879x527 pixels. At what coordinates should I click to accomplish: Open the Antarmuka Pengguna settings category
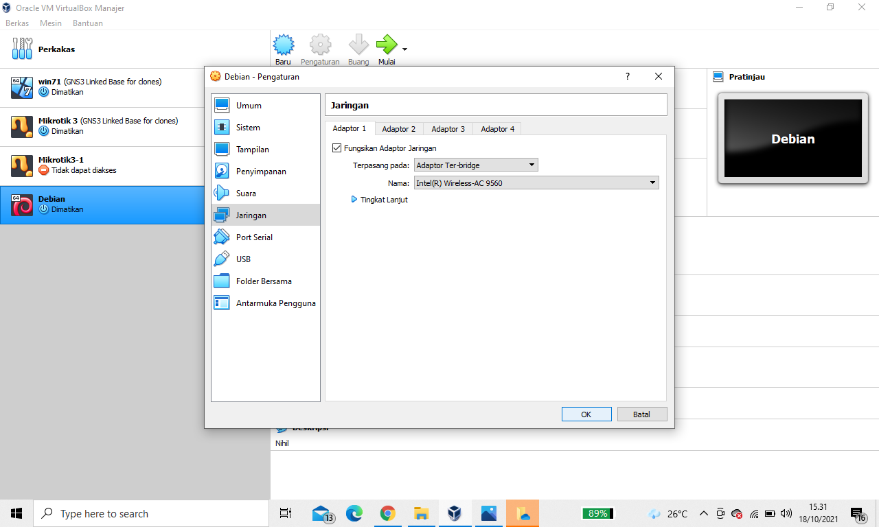coord(266,303)
